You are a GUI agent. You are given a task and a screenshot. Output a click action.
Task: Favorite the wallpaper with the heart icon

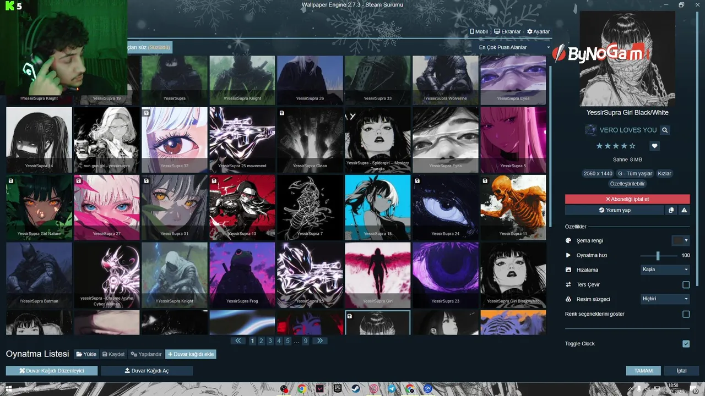pyautogui.click(x=654, y=146)
